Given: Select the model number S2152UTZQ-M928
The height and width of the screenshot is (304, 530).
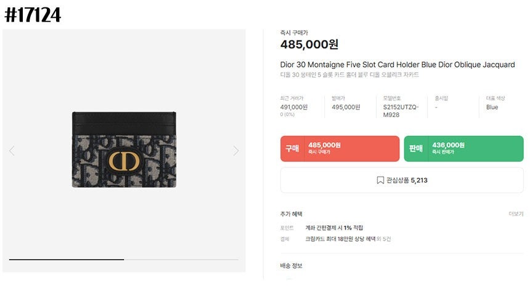Looking at the screenshot, I should point(401,111).
